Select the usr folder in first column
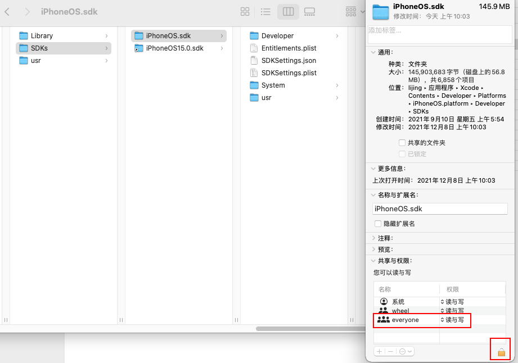 tap(64, 61)
